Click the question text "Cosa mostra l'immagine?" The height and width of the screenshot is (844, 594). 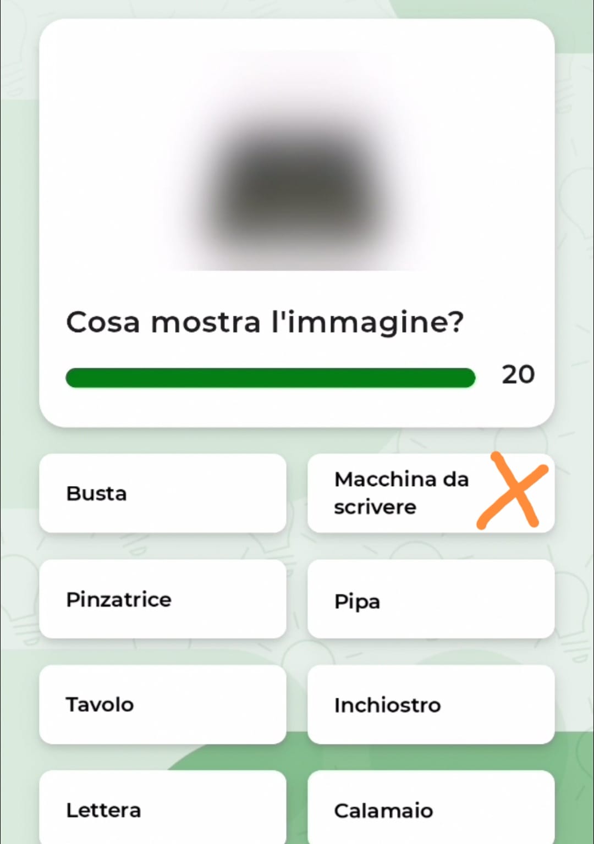[x=265, y=322]
